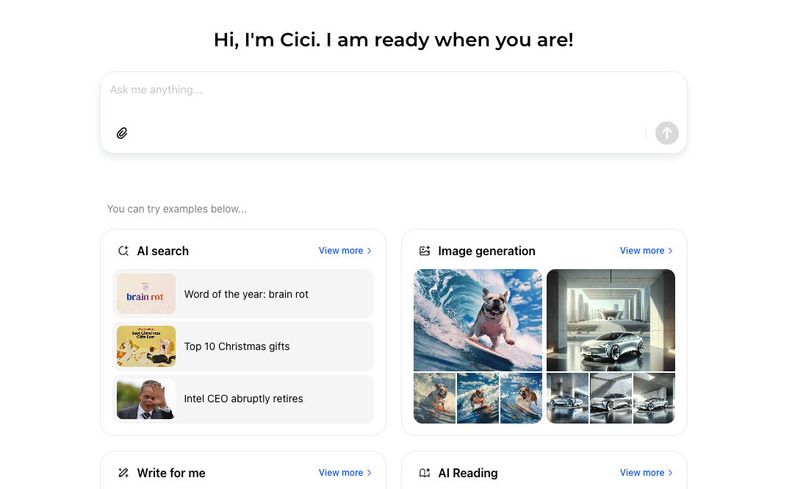Click the Image generation section icon
Screen dimensions: 792x489
pos(425,251)
